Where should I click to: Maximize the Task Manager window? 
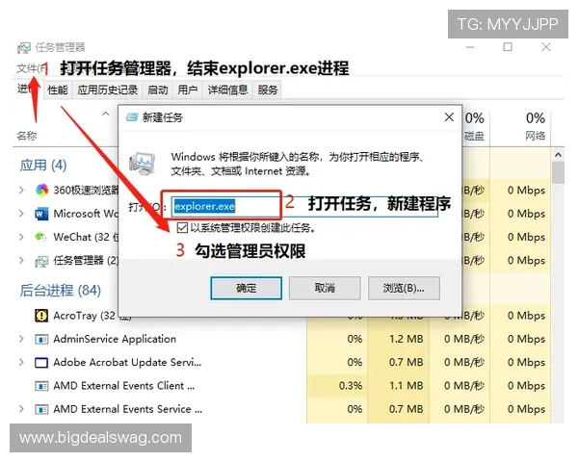pyautogui.click(x=508, y=47)
